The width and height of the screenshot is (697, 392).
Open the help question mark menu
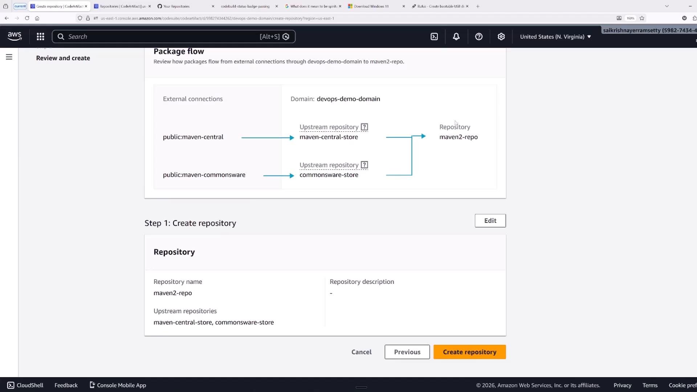tap(479, 36)
